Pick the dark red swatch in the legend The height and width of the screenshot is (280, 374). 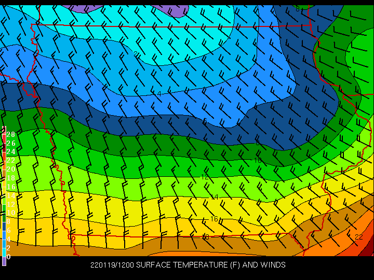point(4,148)
